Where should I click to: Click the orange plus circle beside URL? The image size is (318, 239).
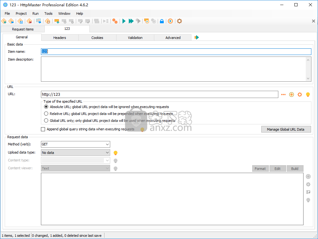(292, 95)
